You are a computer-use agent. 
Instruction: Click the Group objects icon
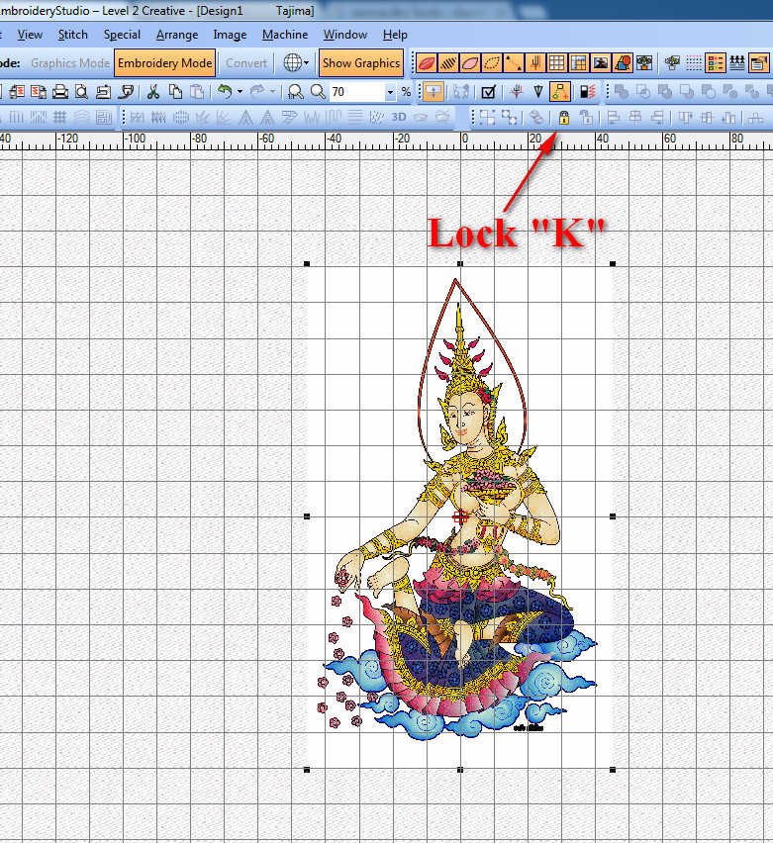pyautogui.click(x=487, y=117)
